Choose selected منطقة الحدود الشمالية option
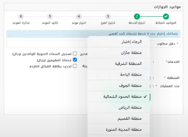Screen dimensions: 188x137 [118, 97]
